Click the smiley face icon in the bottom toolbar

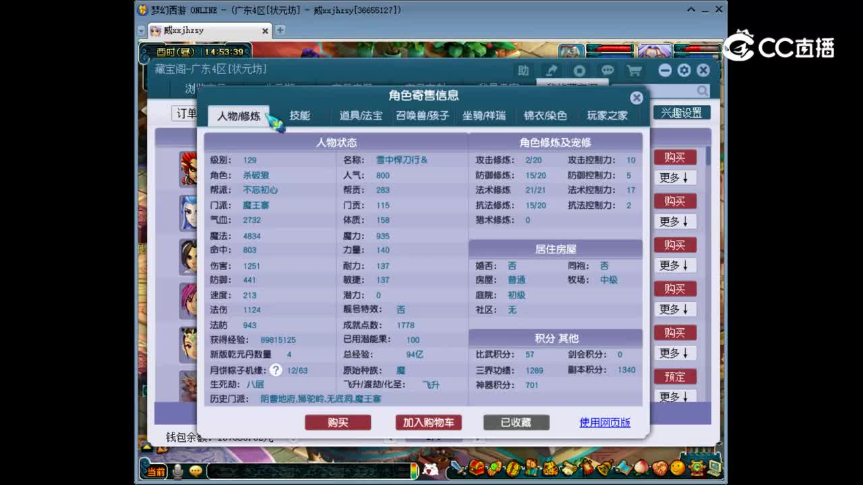[x=678, y=467]
